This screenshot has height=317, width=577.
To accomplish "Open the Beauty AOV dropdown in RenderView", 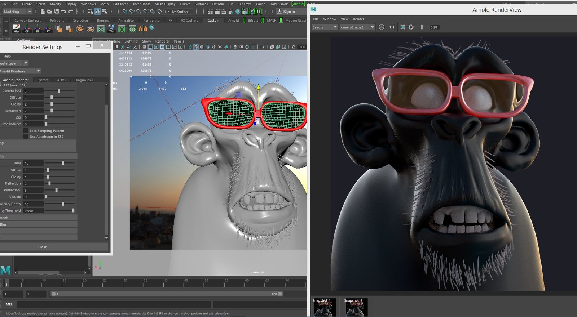I will tap(325, 27).
